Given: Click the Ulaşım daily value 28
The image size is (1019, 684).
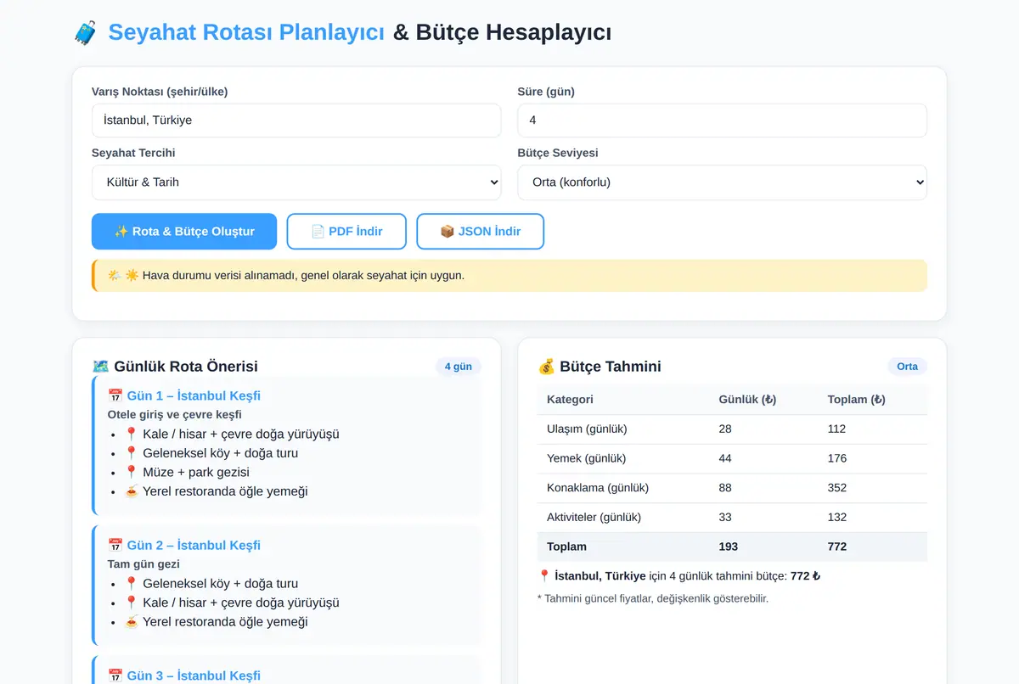Looking at the screenshot, I should pos(725,429).
